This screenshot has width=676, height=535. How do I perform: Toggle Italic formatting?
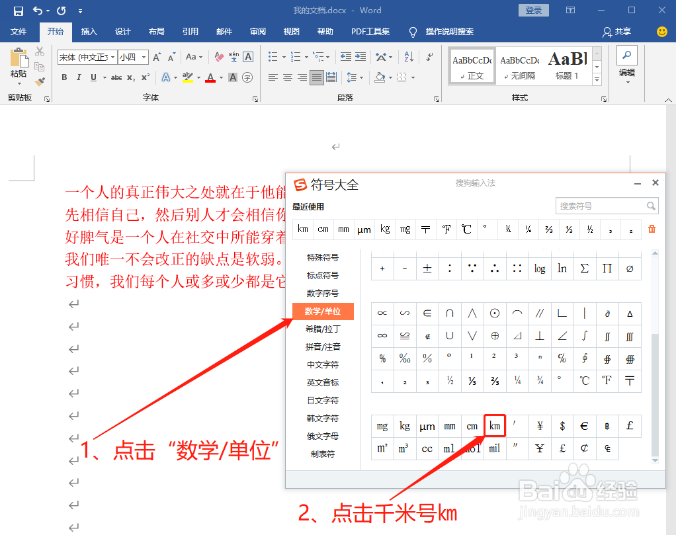(x=79, y=77)
